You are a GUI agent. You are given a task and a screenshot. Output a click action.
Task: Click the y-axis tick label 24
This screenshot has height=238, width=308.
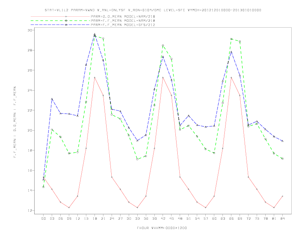tap(30, 90)
